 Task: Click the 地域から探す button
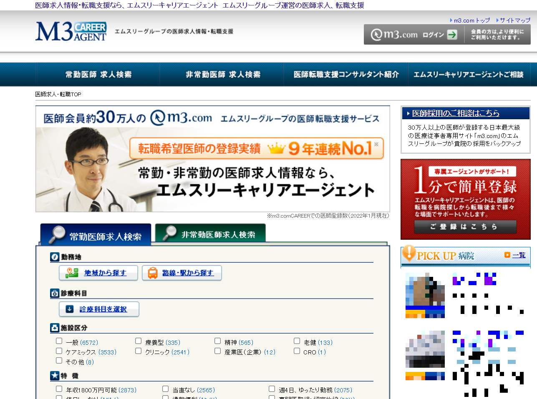pos(98,273)
